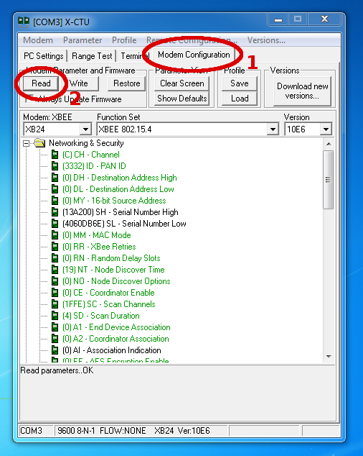Click the SH - Serial Number High icon
Screen dimensions: 363x456
(x=55, y=212)
